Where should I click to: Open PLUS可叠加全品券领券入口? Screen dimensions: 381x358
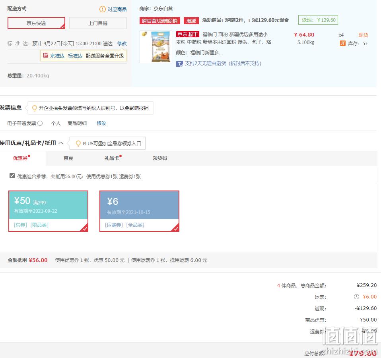click(x=111, y=143)
